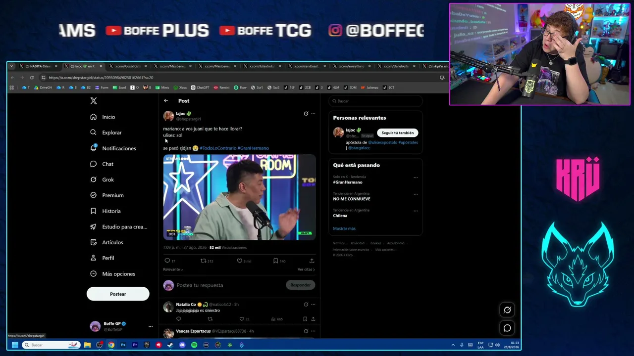The height and width of the screenshot is (356, 634).
Task: Like the main post with 3 mil likes
Action: click(239, 261)
